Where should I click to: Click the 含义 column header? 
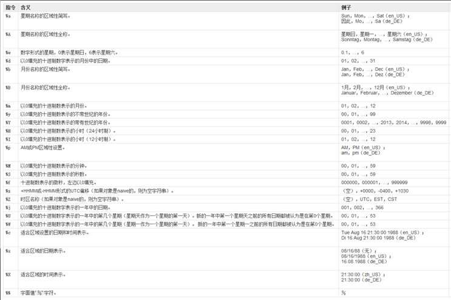[x=25, y=7]
